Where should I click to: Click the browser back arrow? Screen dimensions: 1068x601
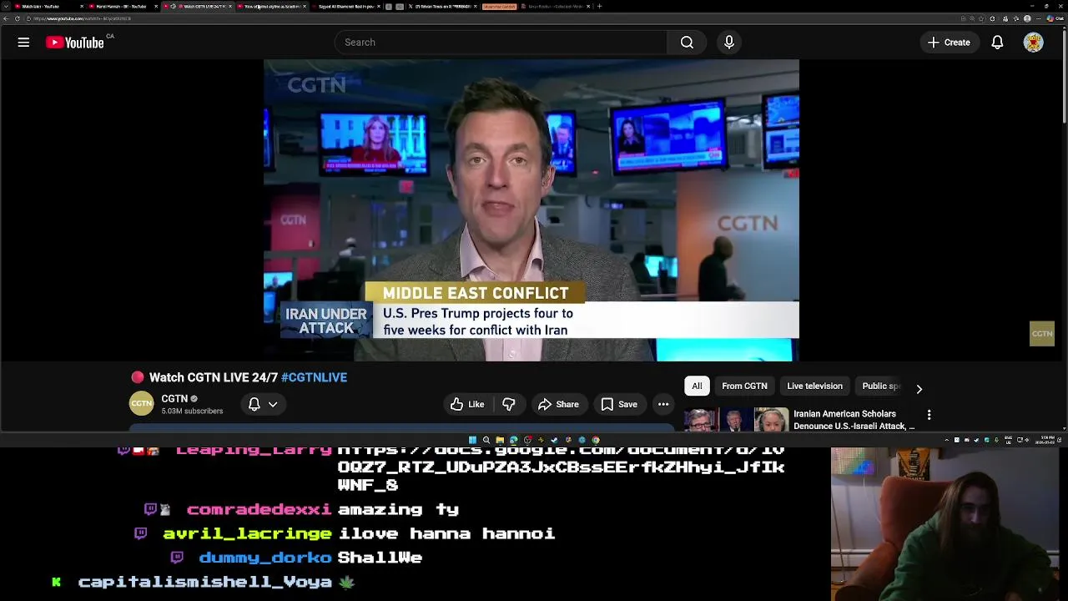point(6,18)
